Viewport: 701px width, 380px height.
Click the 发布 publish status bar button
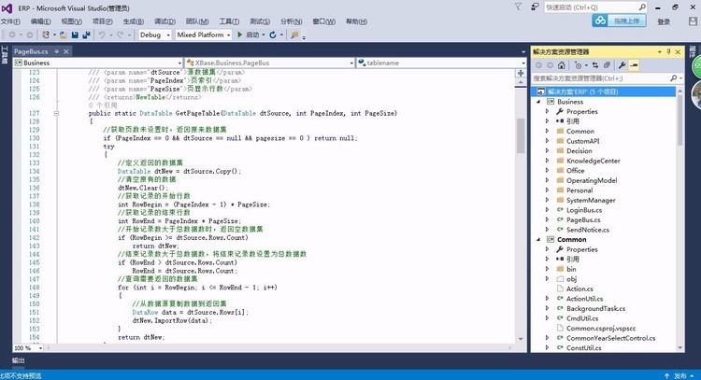[x=680, y=376]
